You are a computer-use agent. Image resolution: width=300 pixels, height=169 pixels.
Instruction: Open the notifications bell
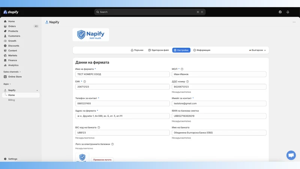pos(288,12)
